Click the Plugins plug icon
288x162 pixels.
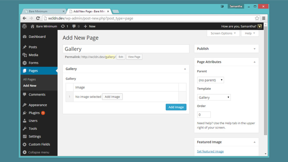pos(25,113)
